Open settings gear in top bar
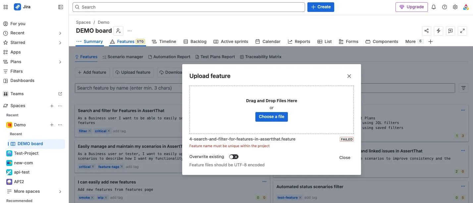Image resolution: width=473 pixels, height=203 pixels. click(x=455, y=7)
